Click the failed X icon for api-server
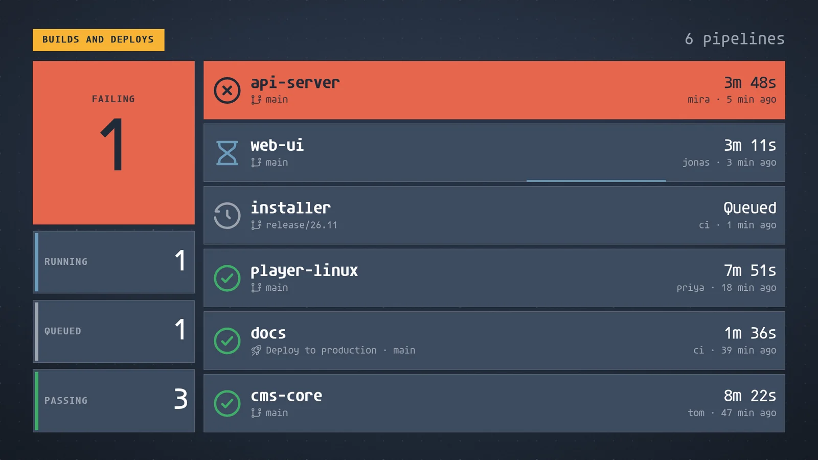818x460 pixels. click(227, 90)
